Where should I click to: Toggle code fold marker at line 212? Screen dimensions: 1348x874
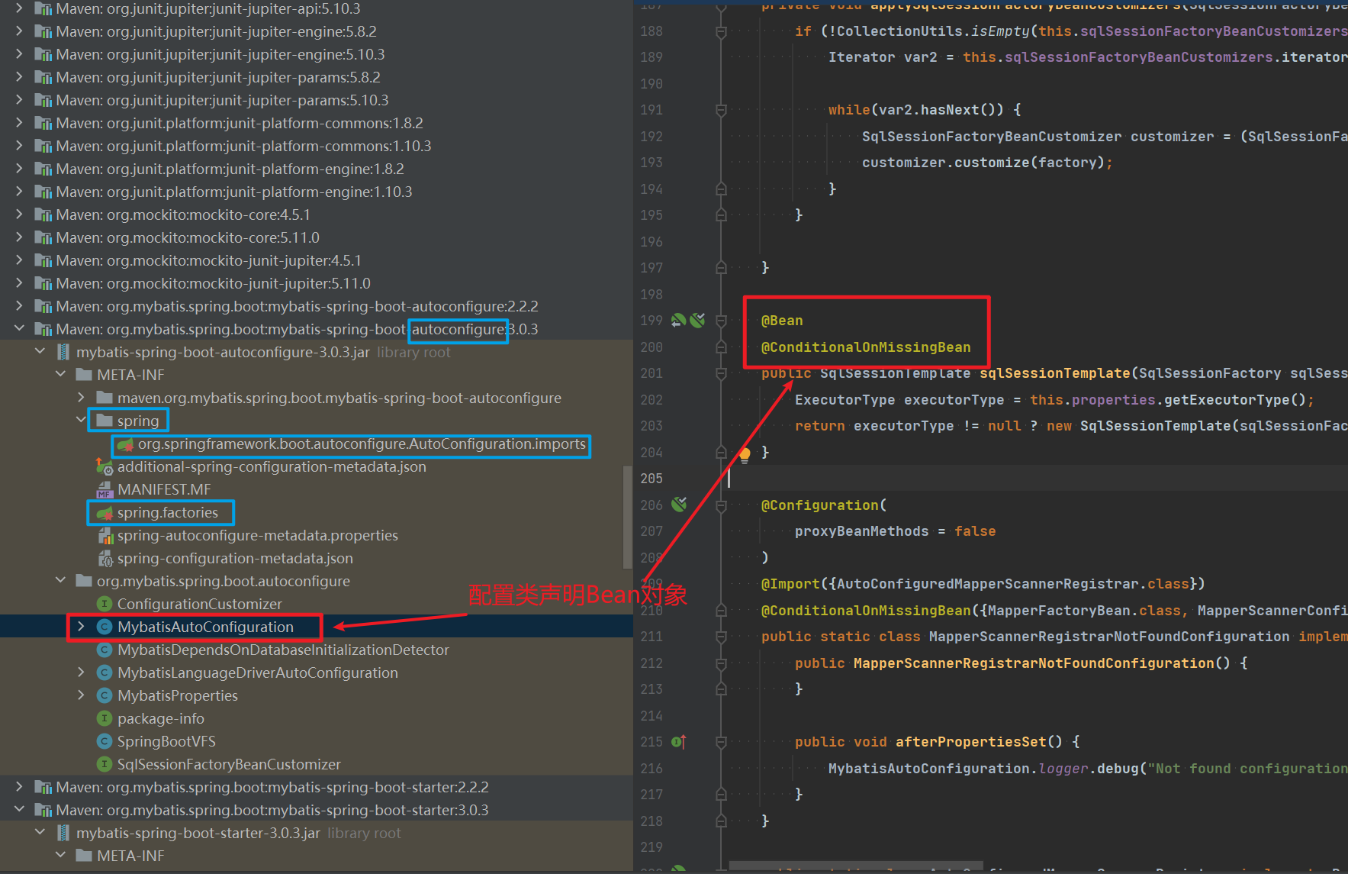click(721, 663)
